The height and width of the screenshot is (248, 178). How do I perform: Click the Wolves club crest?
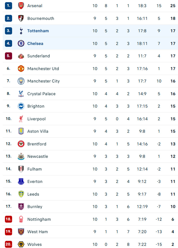pos(21,244)
